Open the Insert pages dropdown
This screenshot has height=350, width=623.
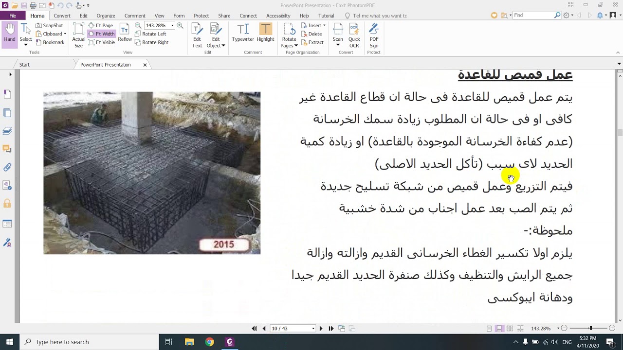pos(313,25)
